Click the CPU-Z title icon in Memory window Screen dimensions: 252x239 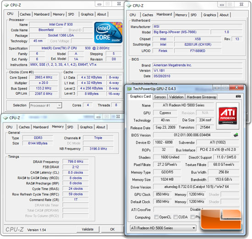pyautogui.click(x=5, y=118)
